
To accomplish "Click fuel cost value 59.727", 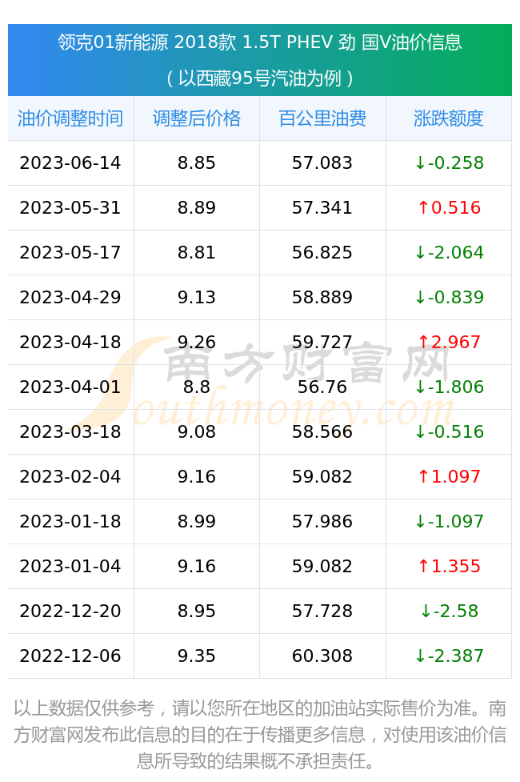I will click(x=322, y=342).
